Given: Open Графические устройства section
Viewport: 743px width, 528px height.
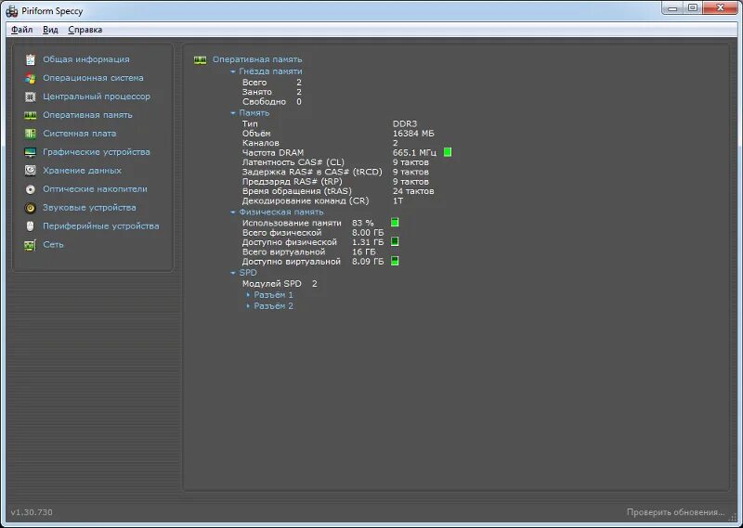Looking at the screenshot, I should [x=97, y=151].
